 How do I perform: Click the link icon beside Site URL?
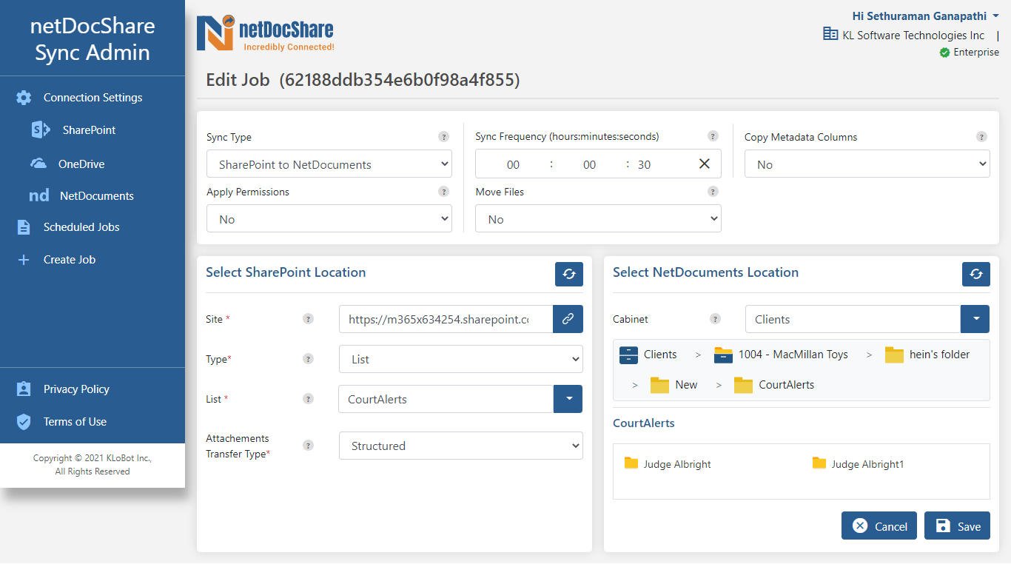coord(568,319)
